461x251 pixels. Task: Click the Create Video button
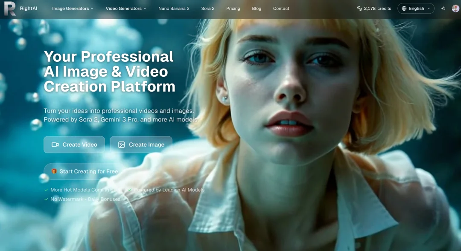pyautogui.click(x=74, y=144)
